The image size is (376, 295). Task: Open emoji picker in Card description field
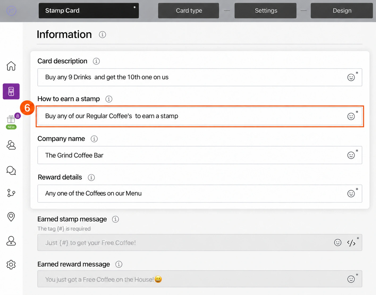point(351,77)
